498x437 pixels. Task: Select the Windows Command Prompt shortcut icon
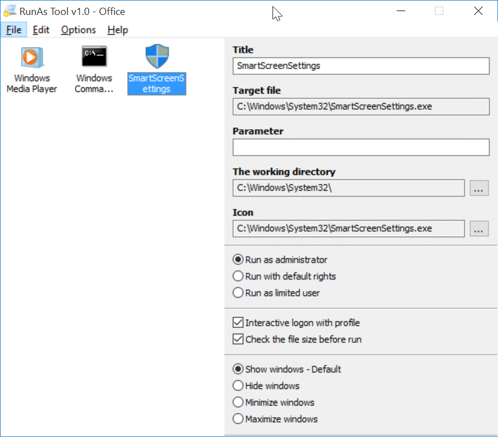pyautogui.click(x=94, y=56)
